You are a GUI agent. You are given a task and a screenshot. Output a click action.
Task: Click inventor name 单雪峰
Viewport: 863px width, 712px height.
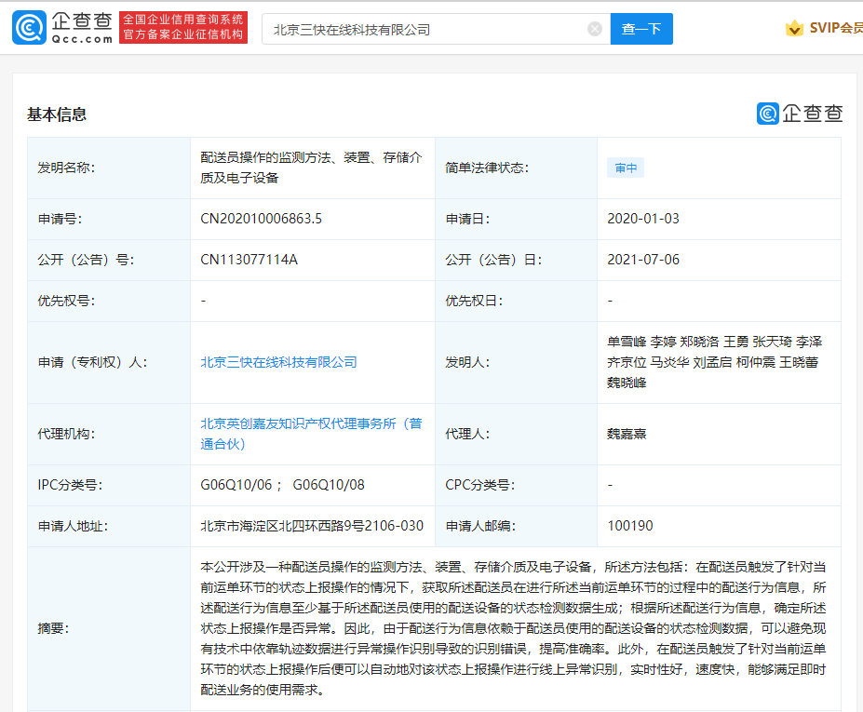[627, 342]
